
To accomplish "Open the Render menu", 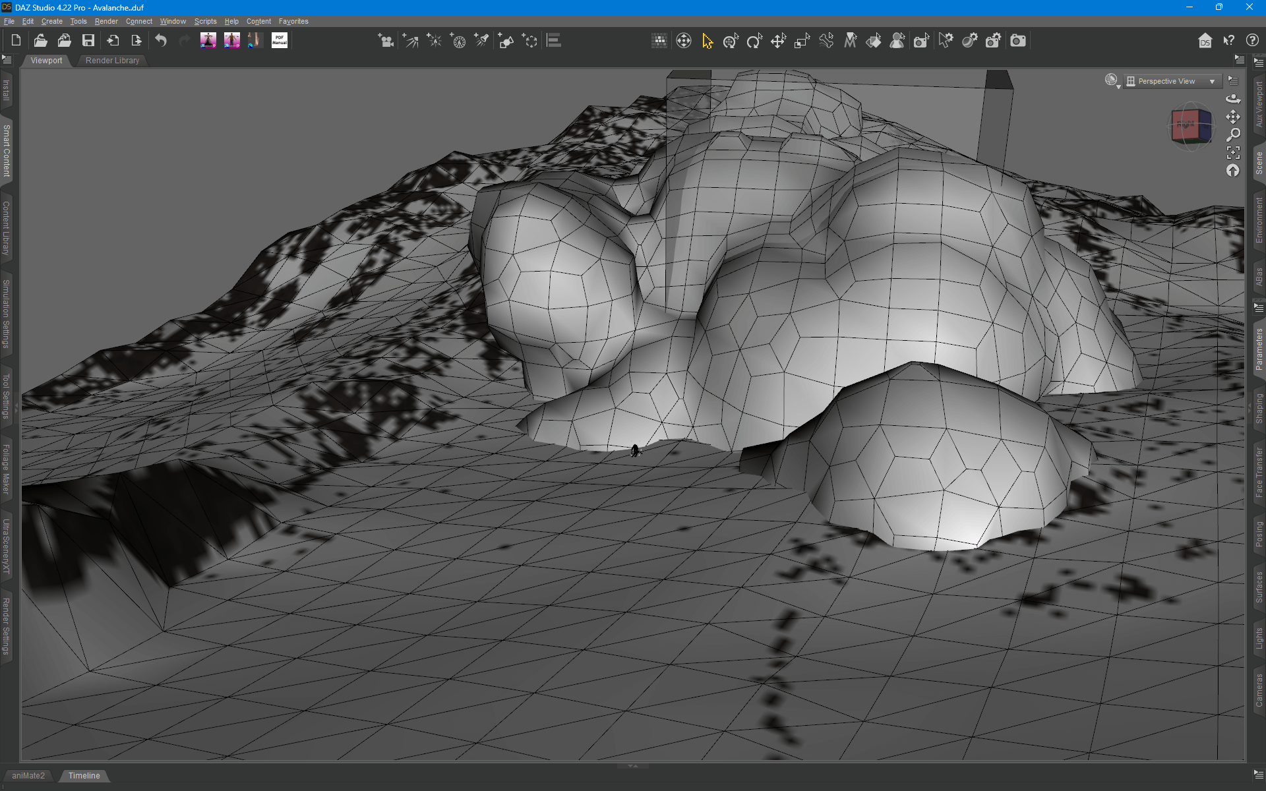I will coord(106,21).
